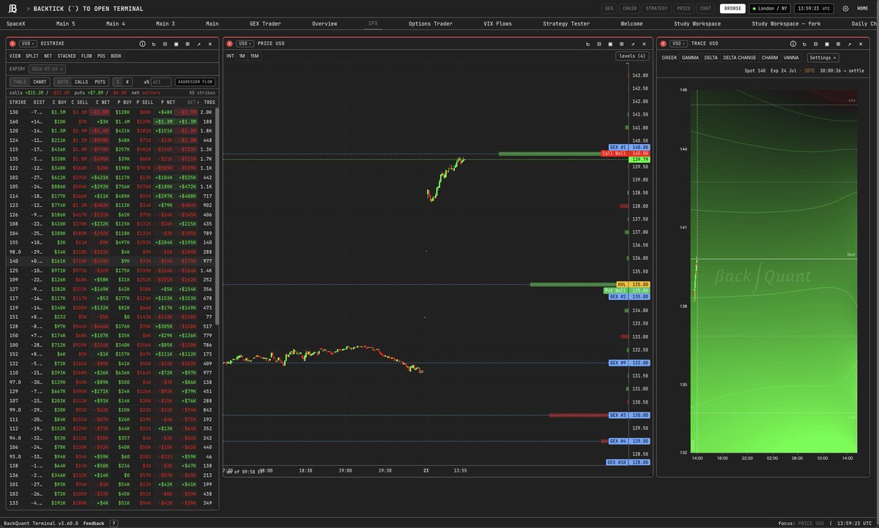Click the maximize square icon in OISTRIKE header
The width and height of the screenshot is (879, 528).
click(x=176, y=44)
